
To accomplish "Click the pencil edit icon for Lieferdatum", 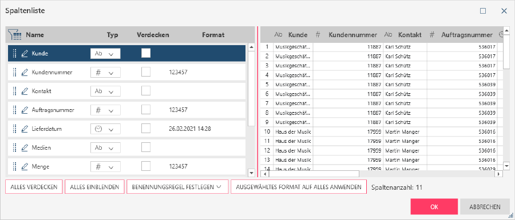I will pyautogui.click(x=24, y=129).
